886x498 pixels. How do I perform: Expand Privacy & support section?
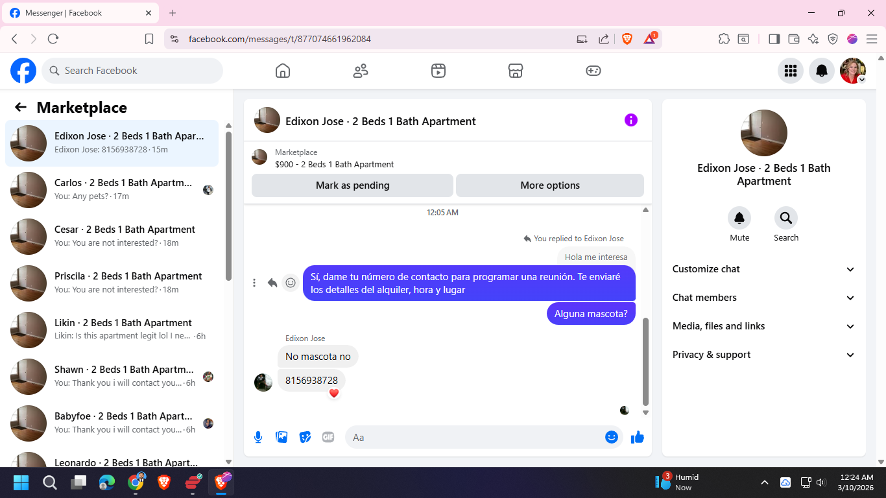click(764, 355)
